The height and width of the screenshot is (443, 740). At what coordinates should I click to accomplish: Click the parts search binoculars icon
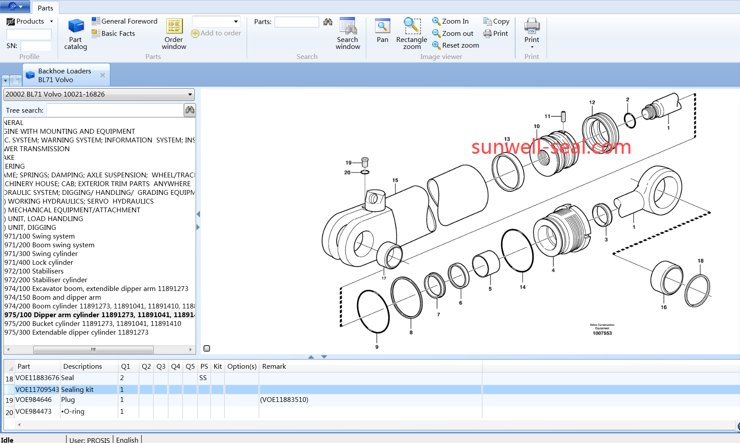(x=328, y=22)
